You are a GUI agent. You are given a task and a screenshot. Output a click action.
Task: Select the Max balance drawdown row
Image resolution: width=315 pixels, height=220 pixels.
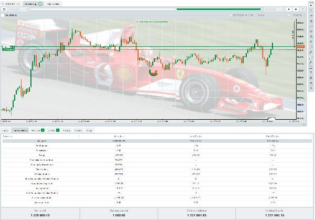coord(157,160)
